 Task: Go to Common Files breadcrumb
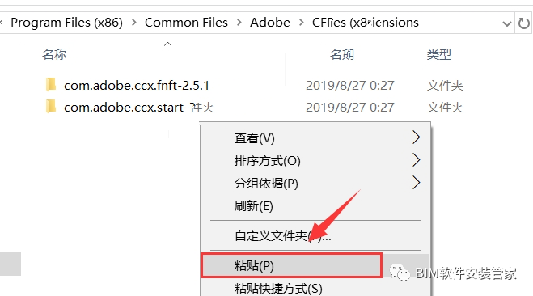click(186, 23)
